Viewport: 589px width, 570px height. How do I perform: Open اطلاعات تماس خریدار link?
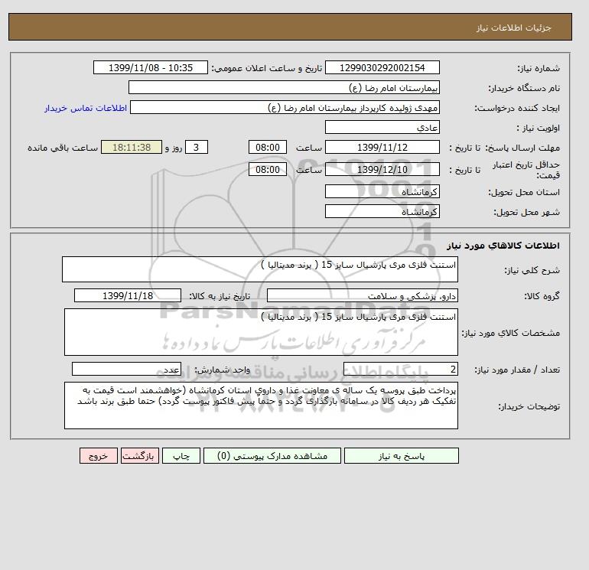(x=86, y=108)
